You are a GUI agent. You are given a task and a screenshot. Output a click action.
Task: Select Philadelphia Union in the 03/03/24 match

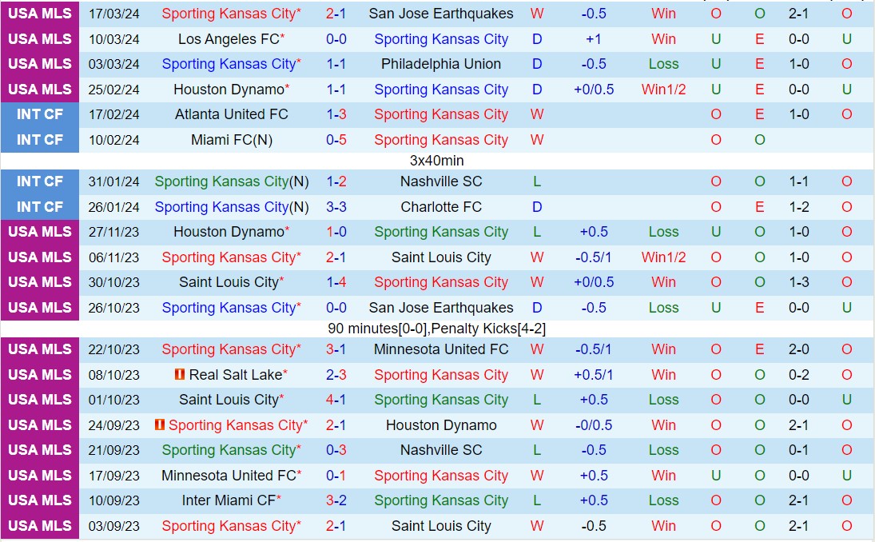point(441,64)
